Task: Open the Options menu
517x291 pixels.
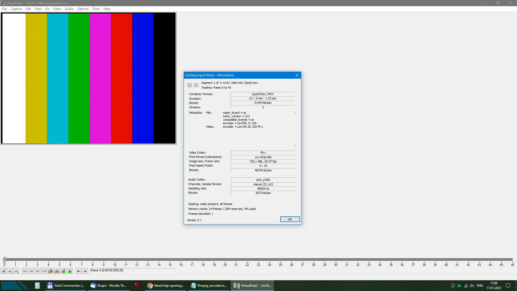Action: (x=83, y=9)
